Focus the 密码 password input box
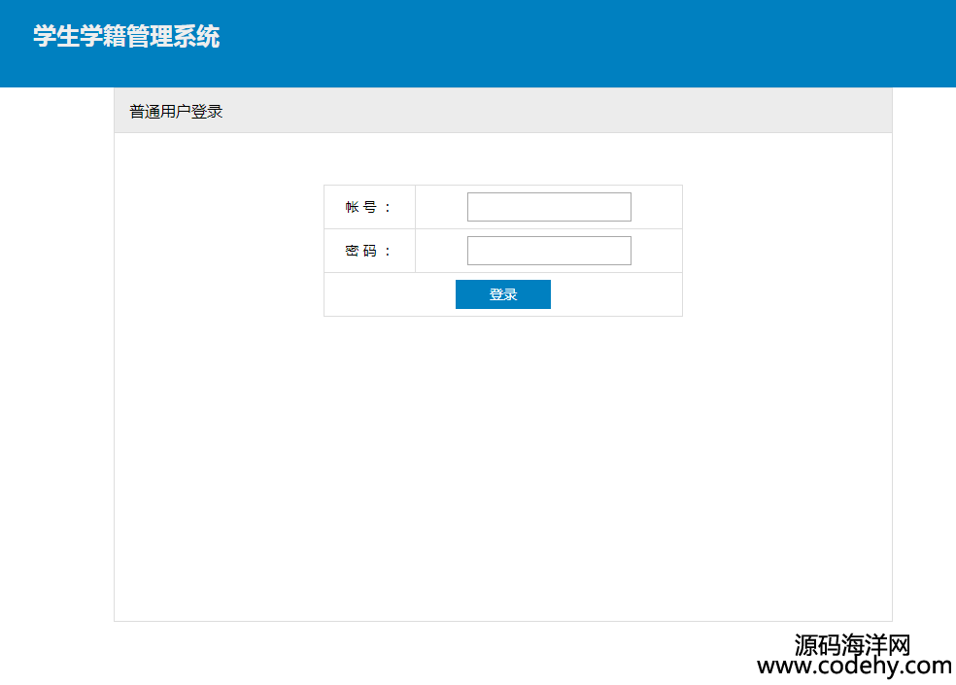Screen dimensions: 956x685 549,251
